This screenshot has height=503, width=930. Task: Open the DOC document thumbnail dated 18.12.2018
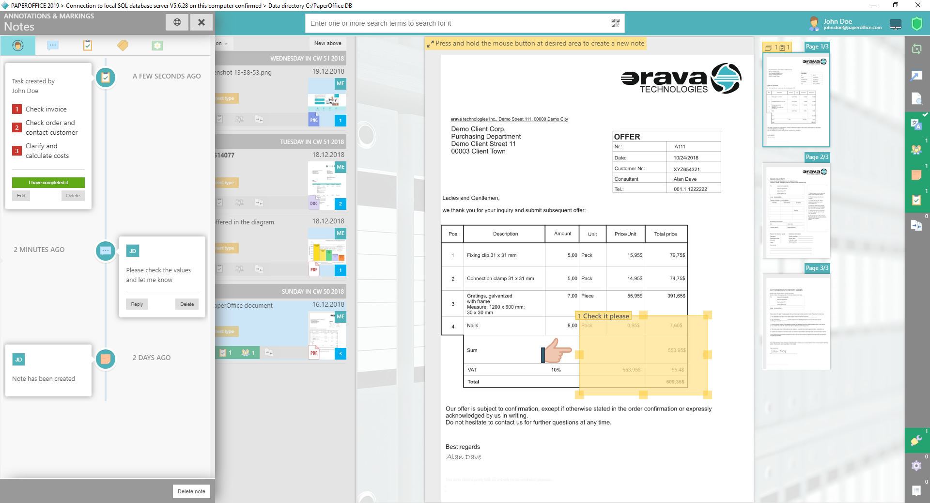[x=327, y=186]
